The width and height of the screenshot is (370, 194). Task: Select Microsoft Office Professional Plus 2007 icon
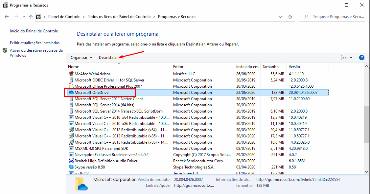tap(71, 86)
